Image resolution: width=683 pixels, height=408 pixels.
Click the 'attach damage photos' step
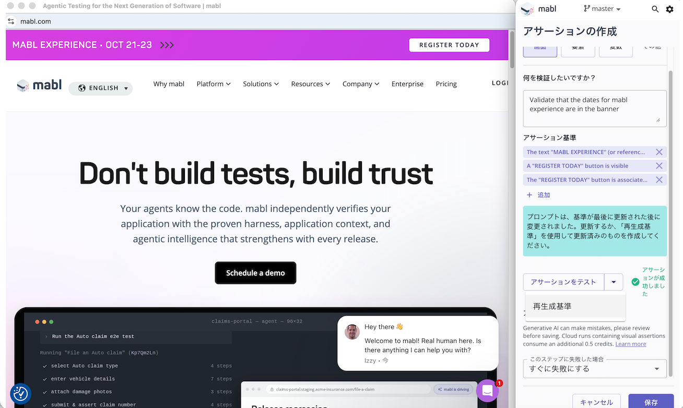pyautogui.click(x=81, y=392)
